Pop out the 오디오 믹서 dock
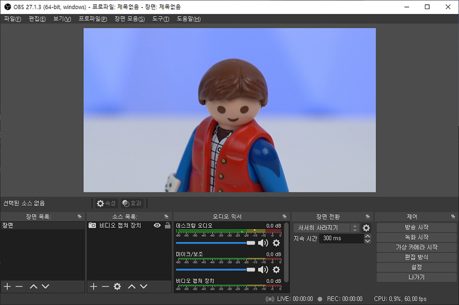Viewport: 459px width, 305px height. coord(284,217)
